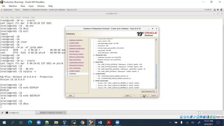Open Task View on the taskbar

pos(21,122)
